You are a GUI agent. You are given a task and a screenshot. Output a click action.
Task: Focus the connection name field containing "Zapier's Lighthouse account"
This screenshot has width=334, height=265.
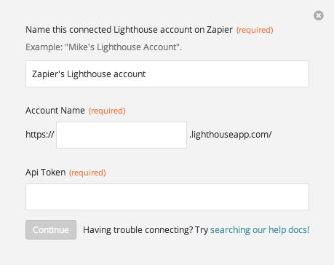click(x=167, y=74)
